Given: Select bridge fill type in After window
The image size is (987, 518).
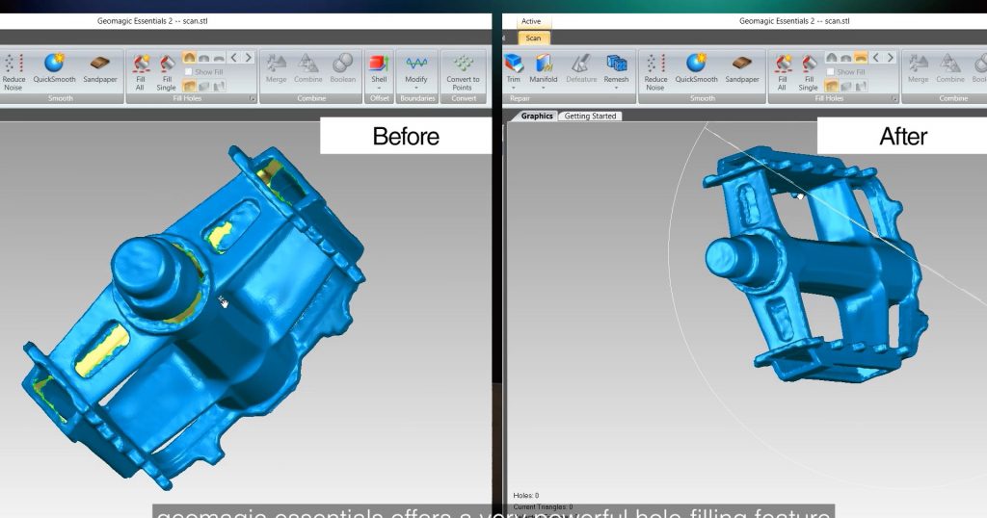Looking at the screenshot, I should (x=861, y=86).
